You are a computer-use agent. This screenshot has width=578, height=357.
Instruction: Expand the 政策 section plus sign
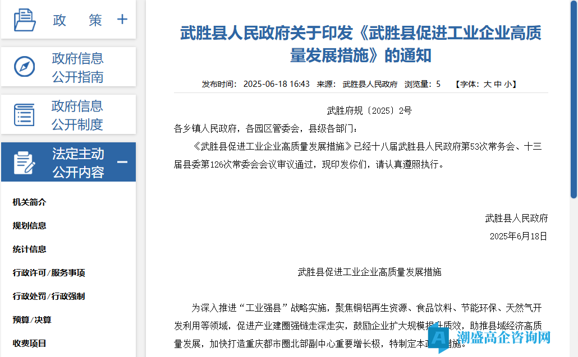pos(122,20)
